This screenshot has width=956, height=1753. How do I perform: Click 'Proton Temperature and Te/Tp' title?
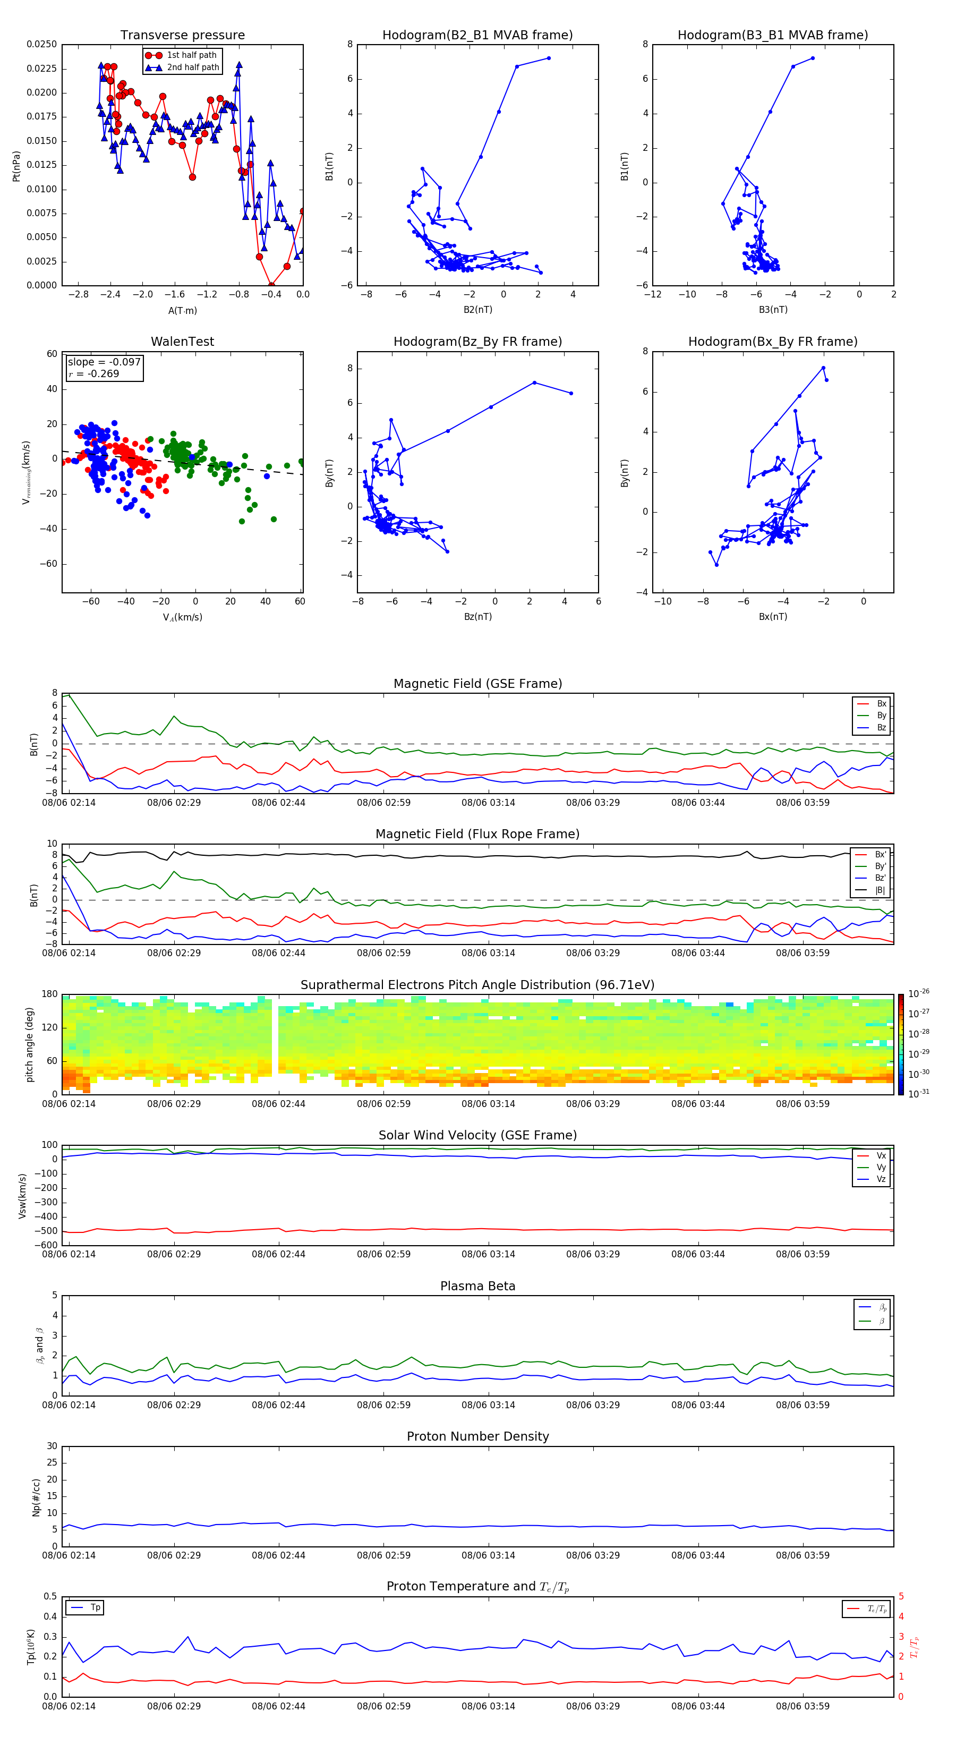click(x=477, y=1587)
